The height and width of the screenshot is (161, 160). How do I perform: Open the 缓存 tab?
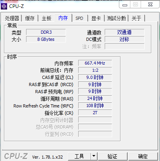click(30, 18)
